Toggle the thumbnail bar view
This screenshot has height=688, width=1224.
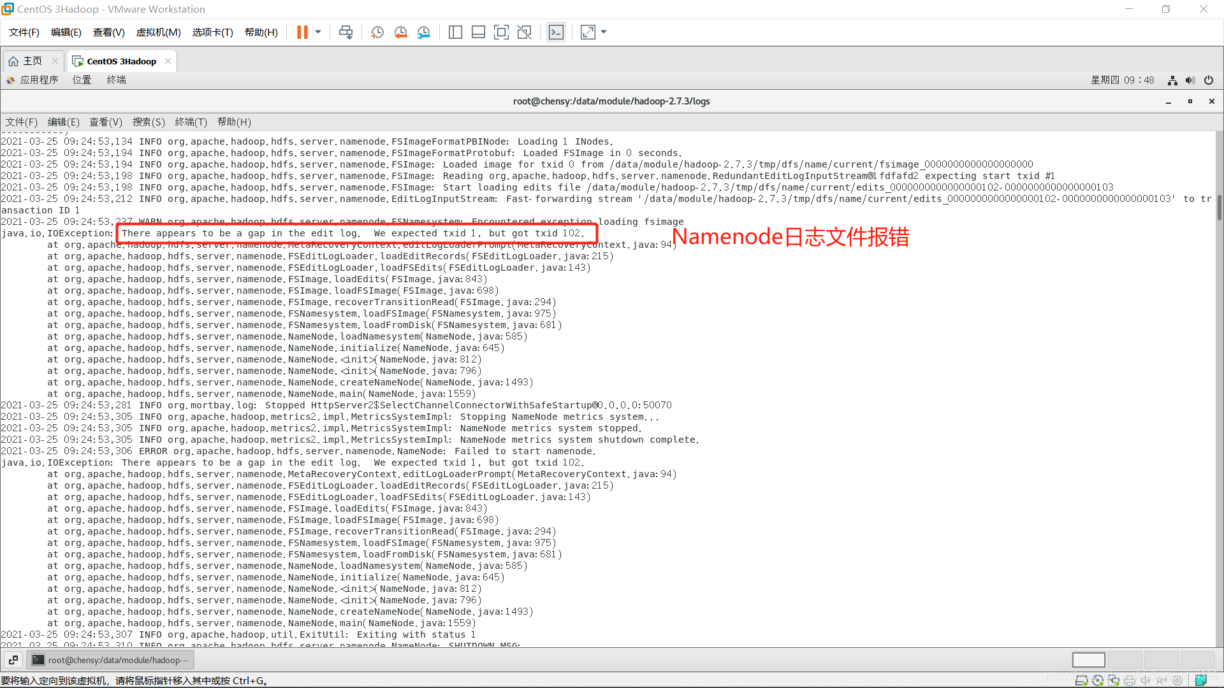pos(478,32)
